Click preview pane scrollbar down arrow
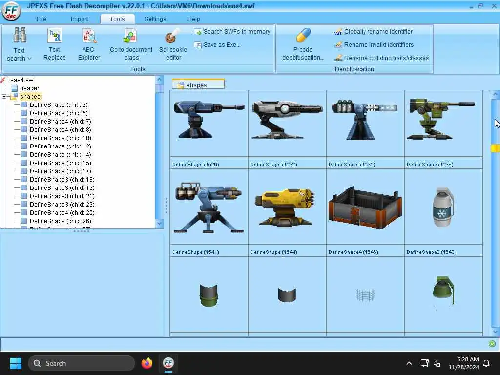Image resolution: width=500 pixels, height=375 pixels. (495, 332)
